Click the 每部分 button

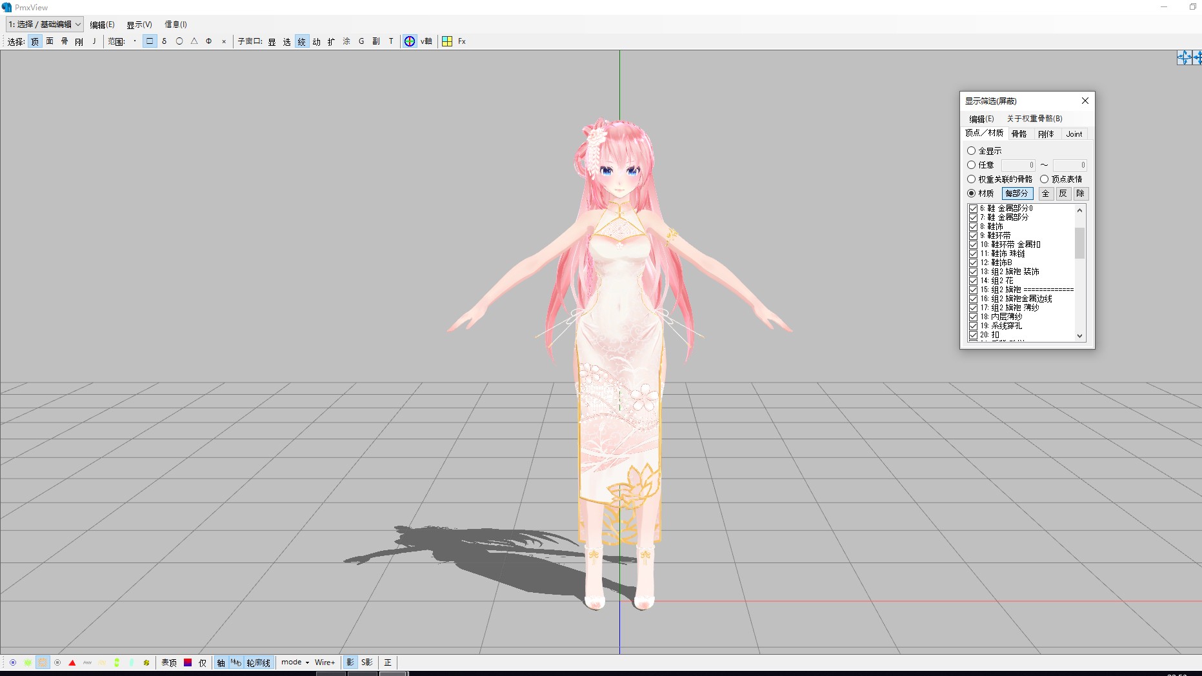coord(1017,194)
